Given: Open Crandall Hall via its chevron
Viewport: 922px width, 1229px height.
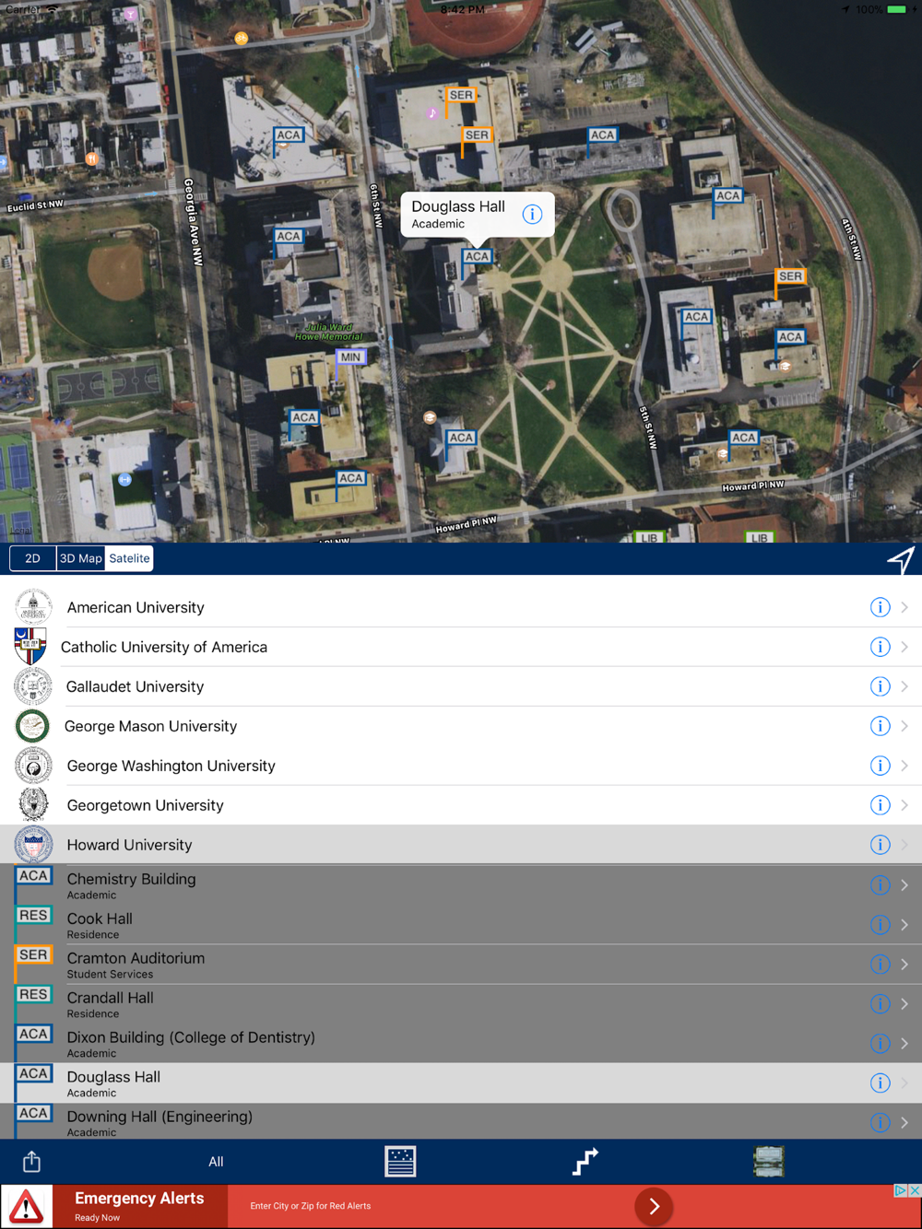Looking at the screenshot, I should [904, 1003].
